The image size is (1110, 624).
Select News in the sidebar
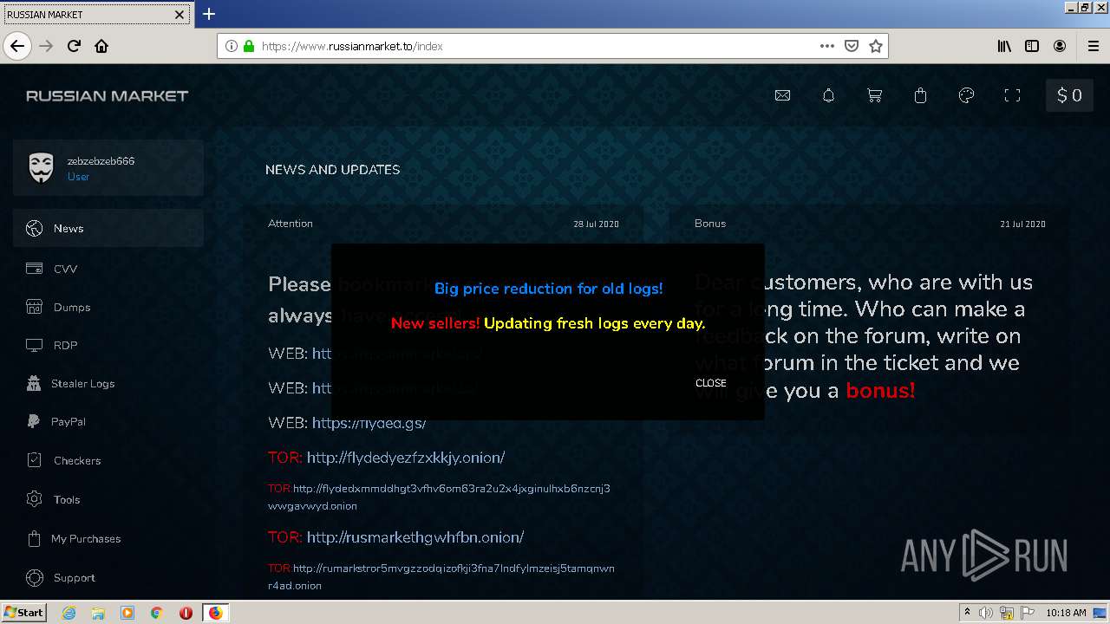[108, 228]
